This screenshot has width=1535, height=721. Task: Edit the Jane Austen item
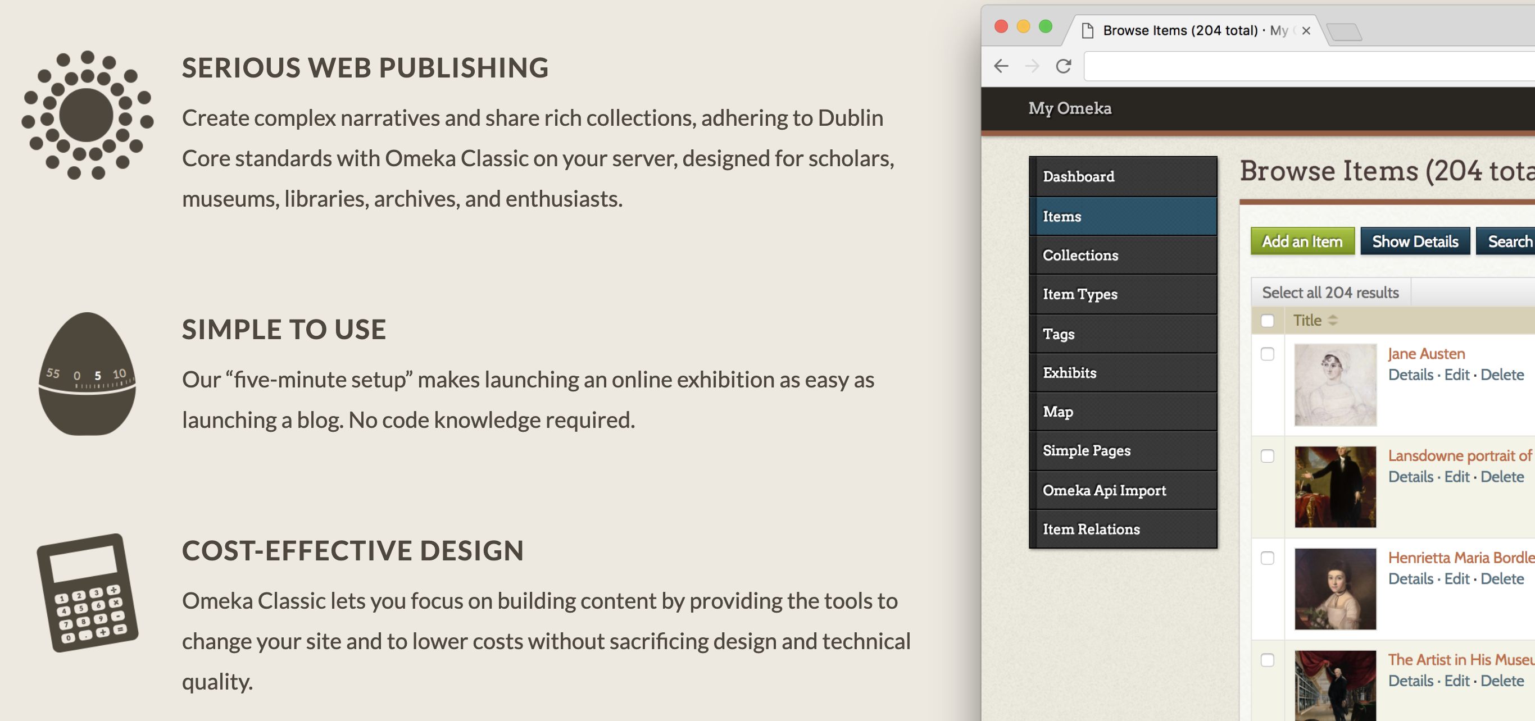[1457, 375]
